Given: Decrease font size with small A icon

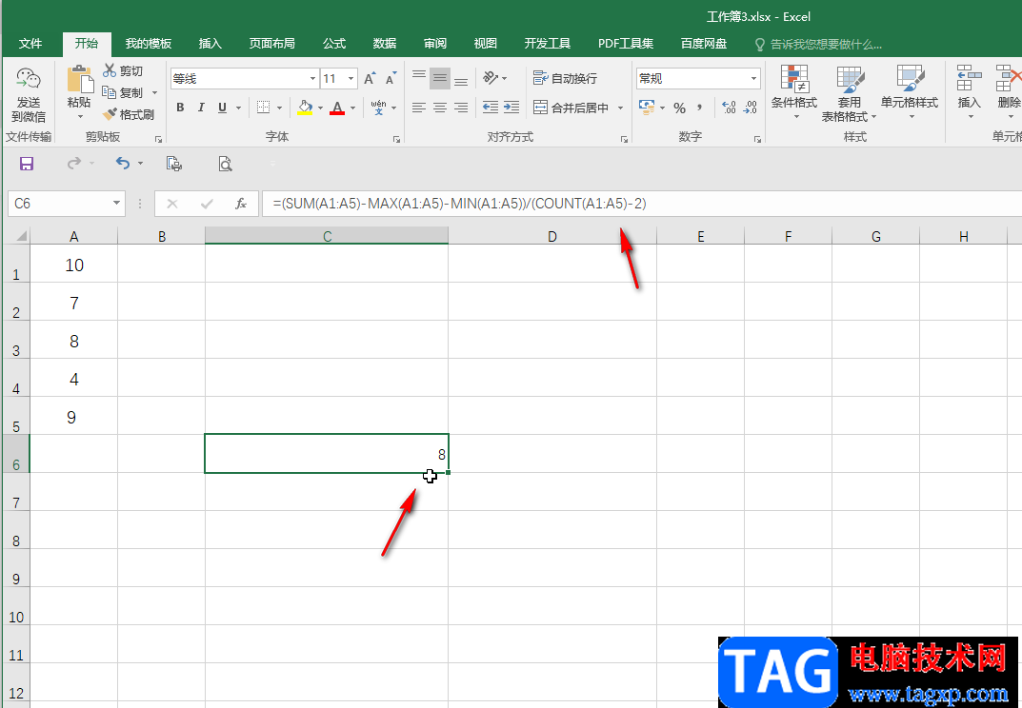Looking at the screenshot, I should (391, 79).
